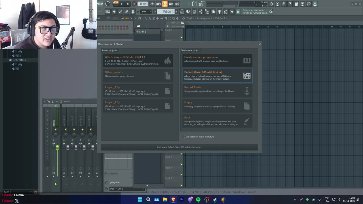Open Spotify from taskbar
The image size is (363, 204).
click(198, 199)
